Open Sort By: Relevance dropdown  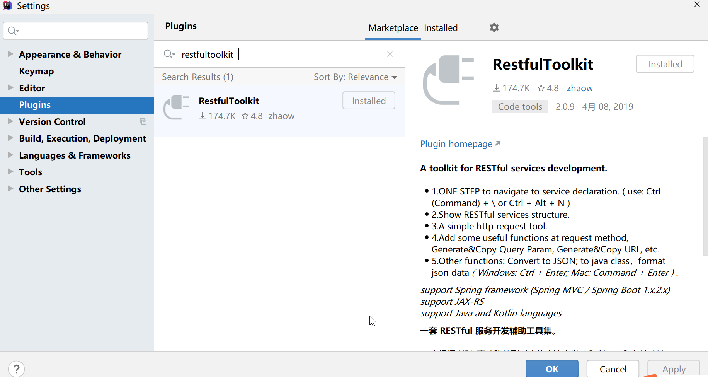(x=355, y=77)
